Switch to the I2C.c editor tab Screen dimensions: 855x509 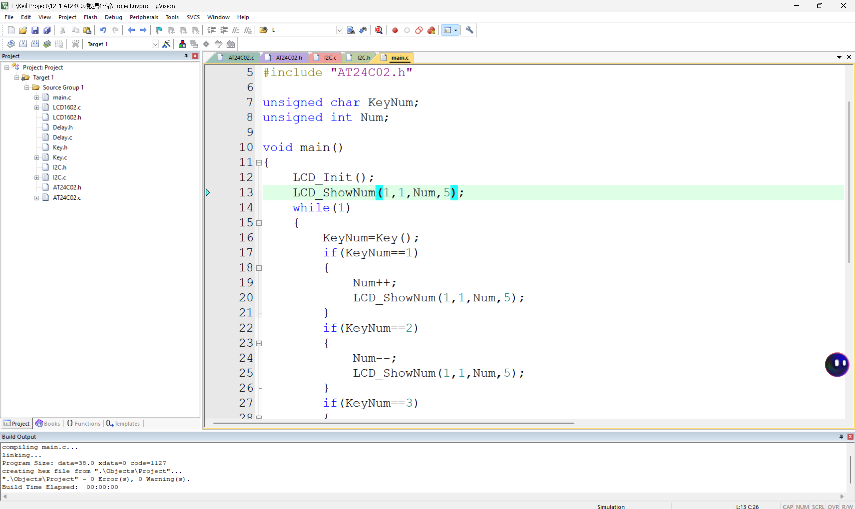pyautogui.click(x=330, y=58)
